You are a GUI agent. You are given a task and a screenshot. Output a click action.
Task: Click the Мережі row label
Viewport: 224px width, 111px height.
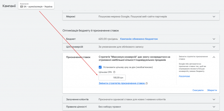(71, 17)
